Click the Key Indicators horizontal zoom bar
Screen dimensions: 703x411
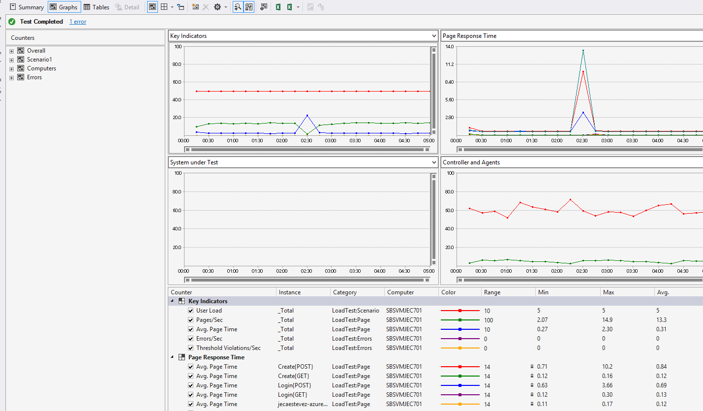(x=306, y=149)
